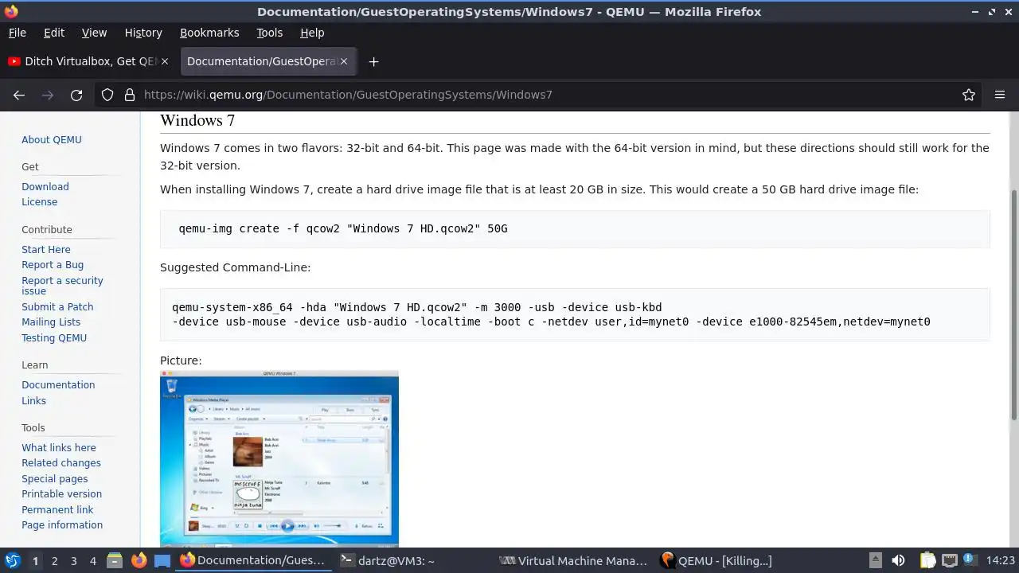Click the qemu-system-x86_64 command line text
1019x573 pixels.
click(x=551, y=314)
